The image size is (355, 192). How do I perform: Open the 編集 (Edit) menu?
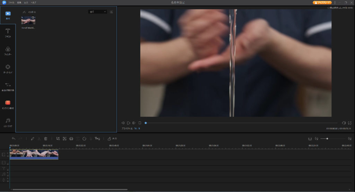[19, 2]
